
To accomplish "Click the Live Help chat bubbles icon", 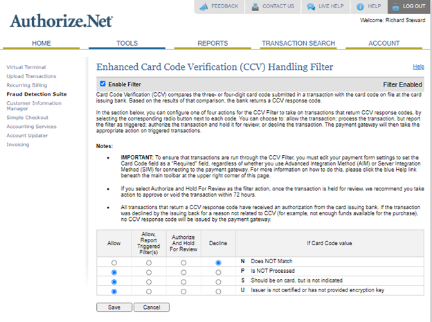I will click(311, 7).
